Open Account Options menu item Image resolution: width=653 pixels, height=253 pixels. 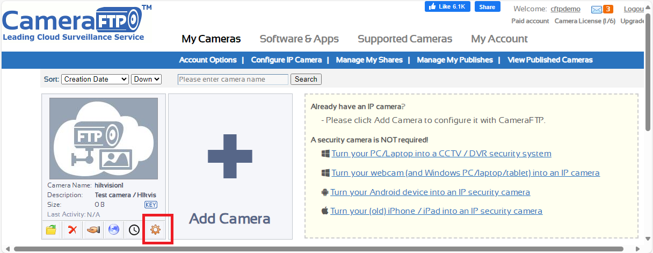[x=208, y=60]
